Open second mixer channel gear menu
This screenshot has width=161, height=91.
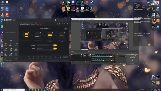[113, 60]
